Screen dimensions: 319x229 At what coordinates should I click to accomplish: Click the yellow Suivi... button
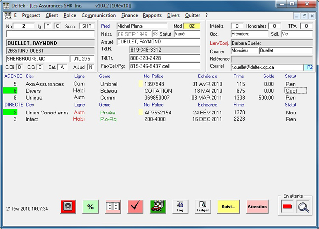pyautogui.click(x=228, y=207)
